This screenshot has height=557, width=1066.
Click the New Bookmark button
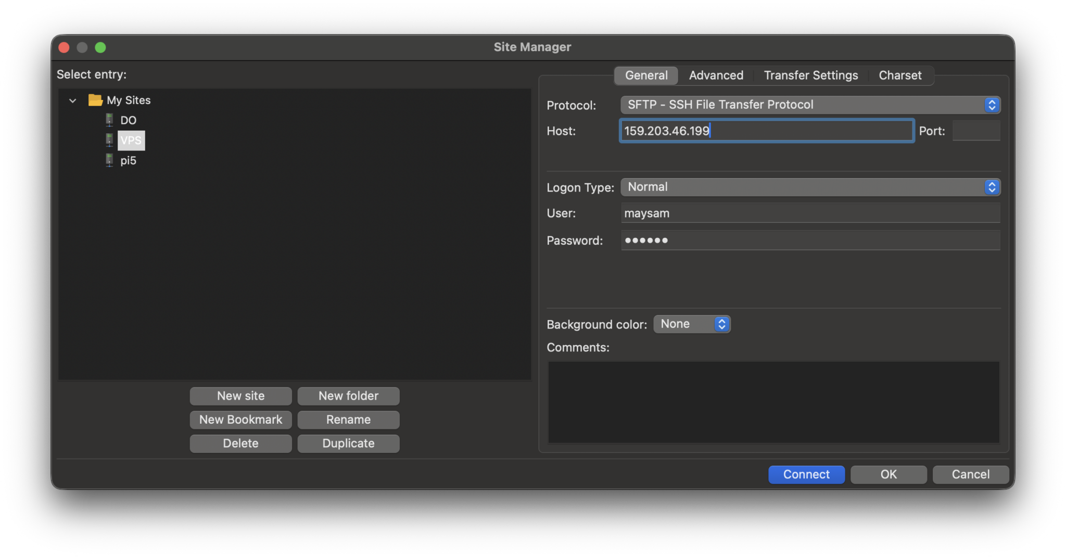(x=240, y=420)
